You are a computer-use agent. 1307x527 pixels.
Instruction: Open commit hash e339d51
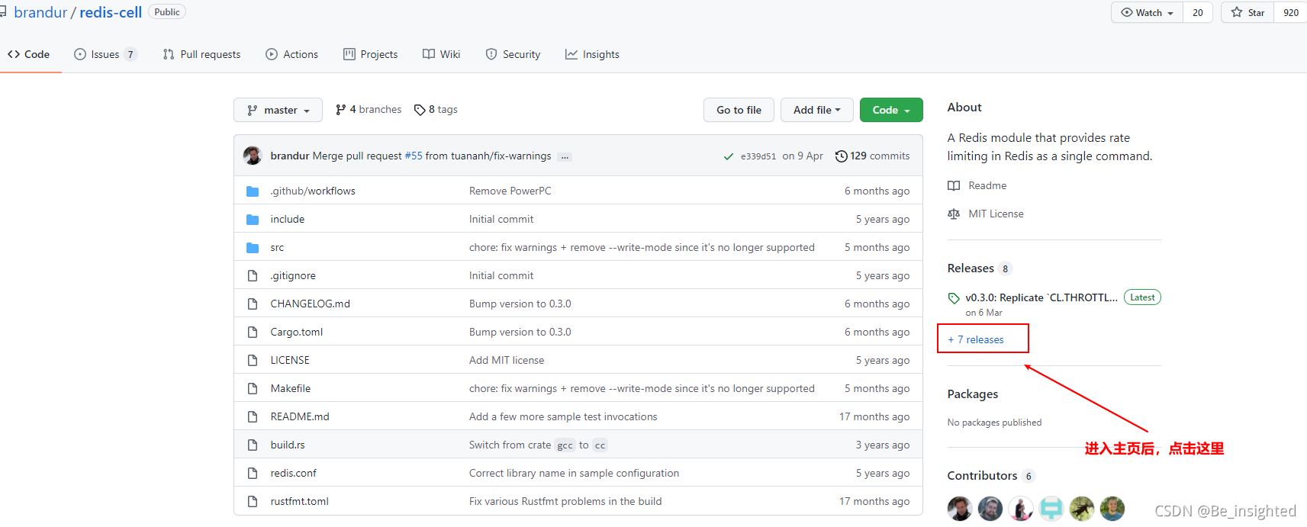758,156
